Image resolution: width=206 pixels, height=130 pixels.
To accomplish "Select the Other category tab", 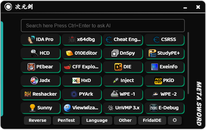I will (x=125, y=120).
